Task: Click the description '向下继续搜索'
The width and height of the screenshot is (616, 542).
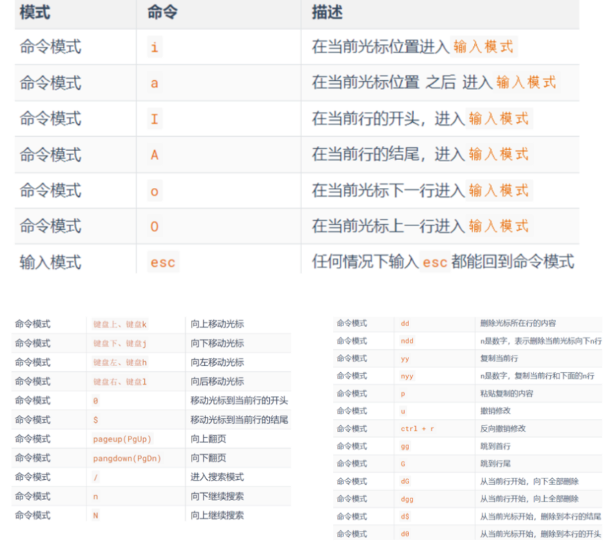Action: [217, 496]
